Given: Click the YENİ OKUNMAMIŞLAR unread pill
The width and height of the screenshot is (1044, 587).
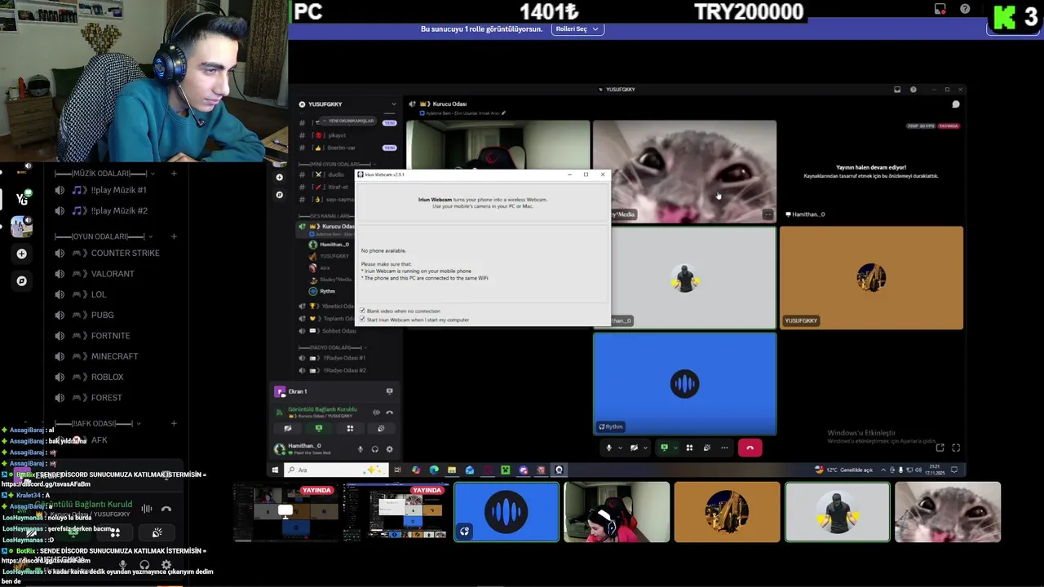Looking at the screenshot, I should (348, 121).
